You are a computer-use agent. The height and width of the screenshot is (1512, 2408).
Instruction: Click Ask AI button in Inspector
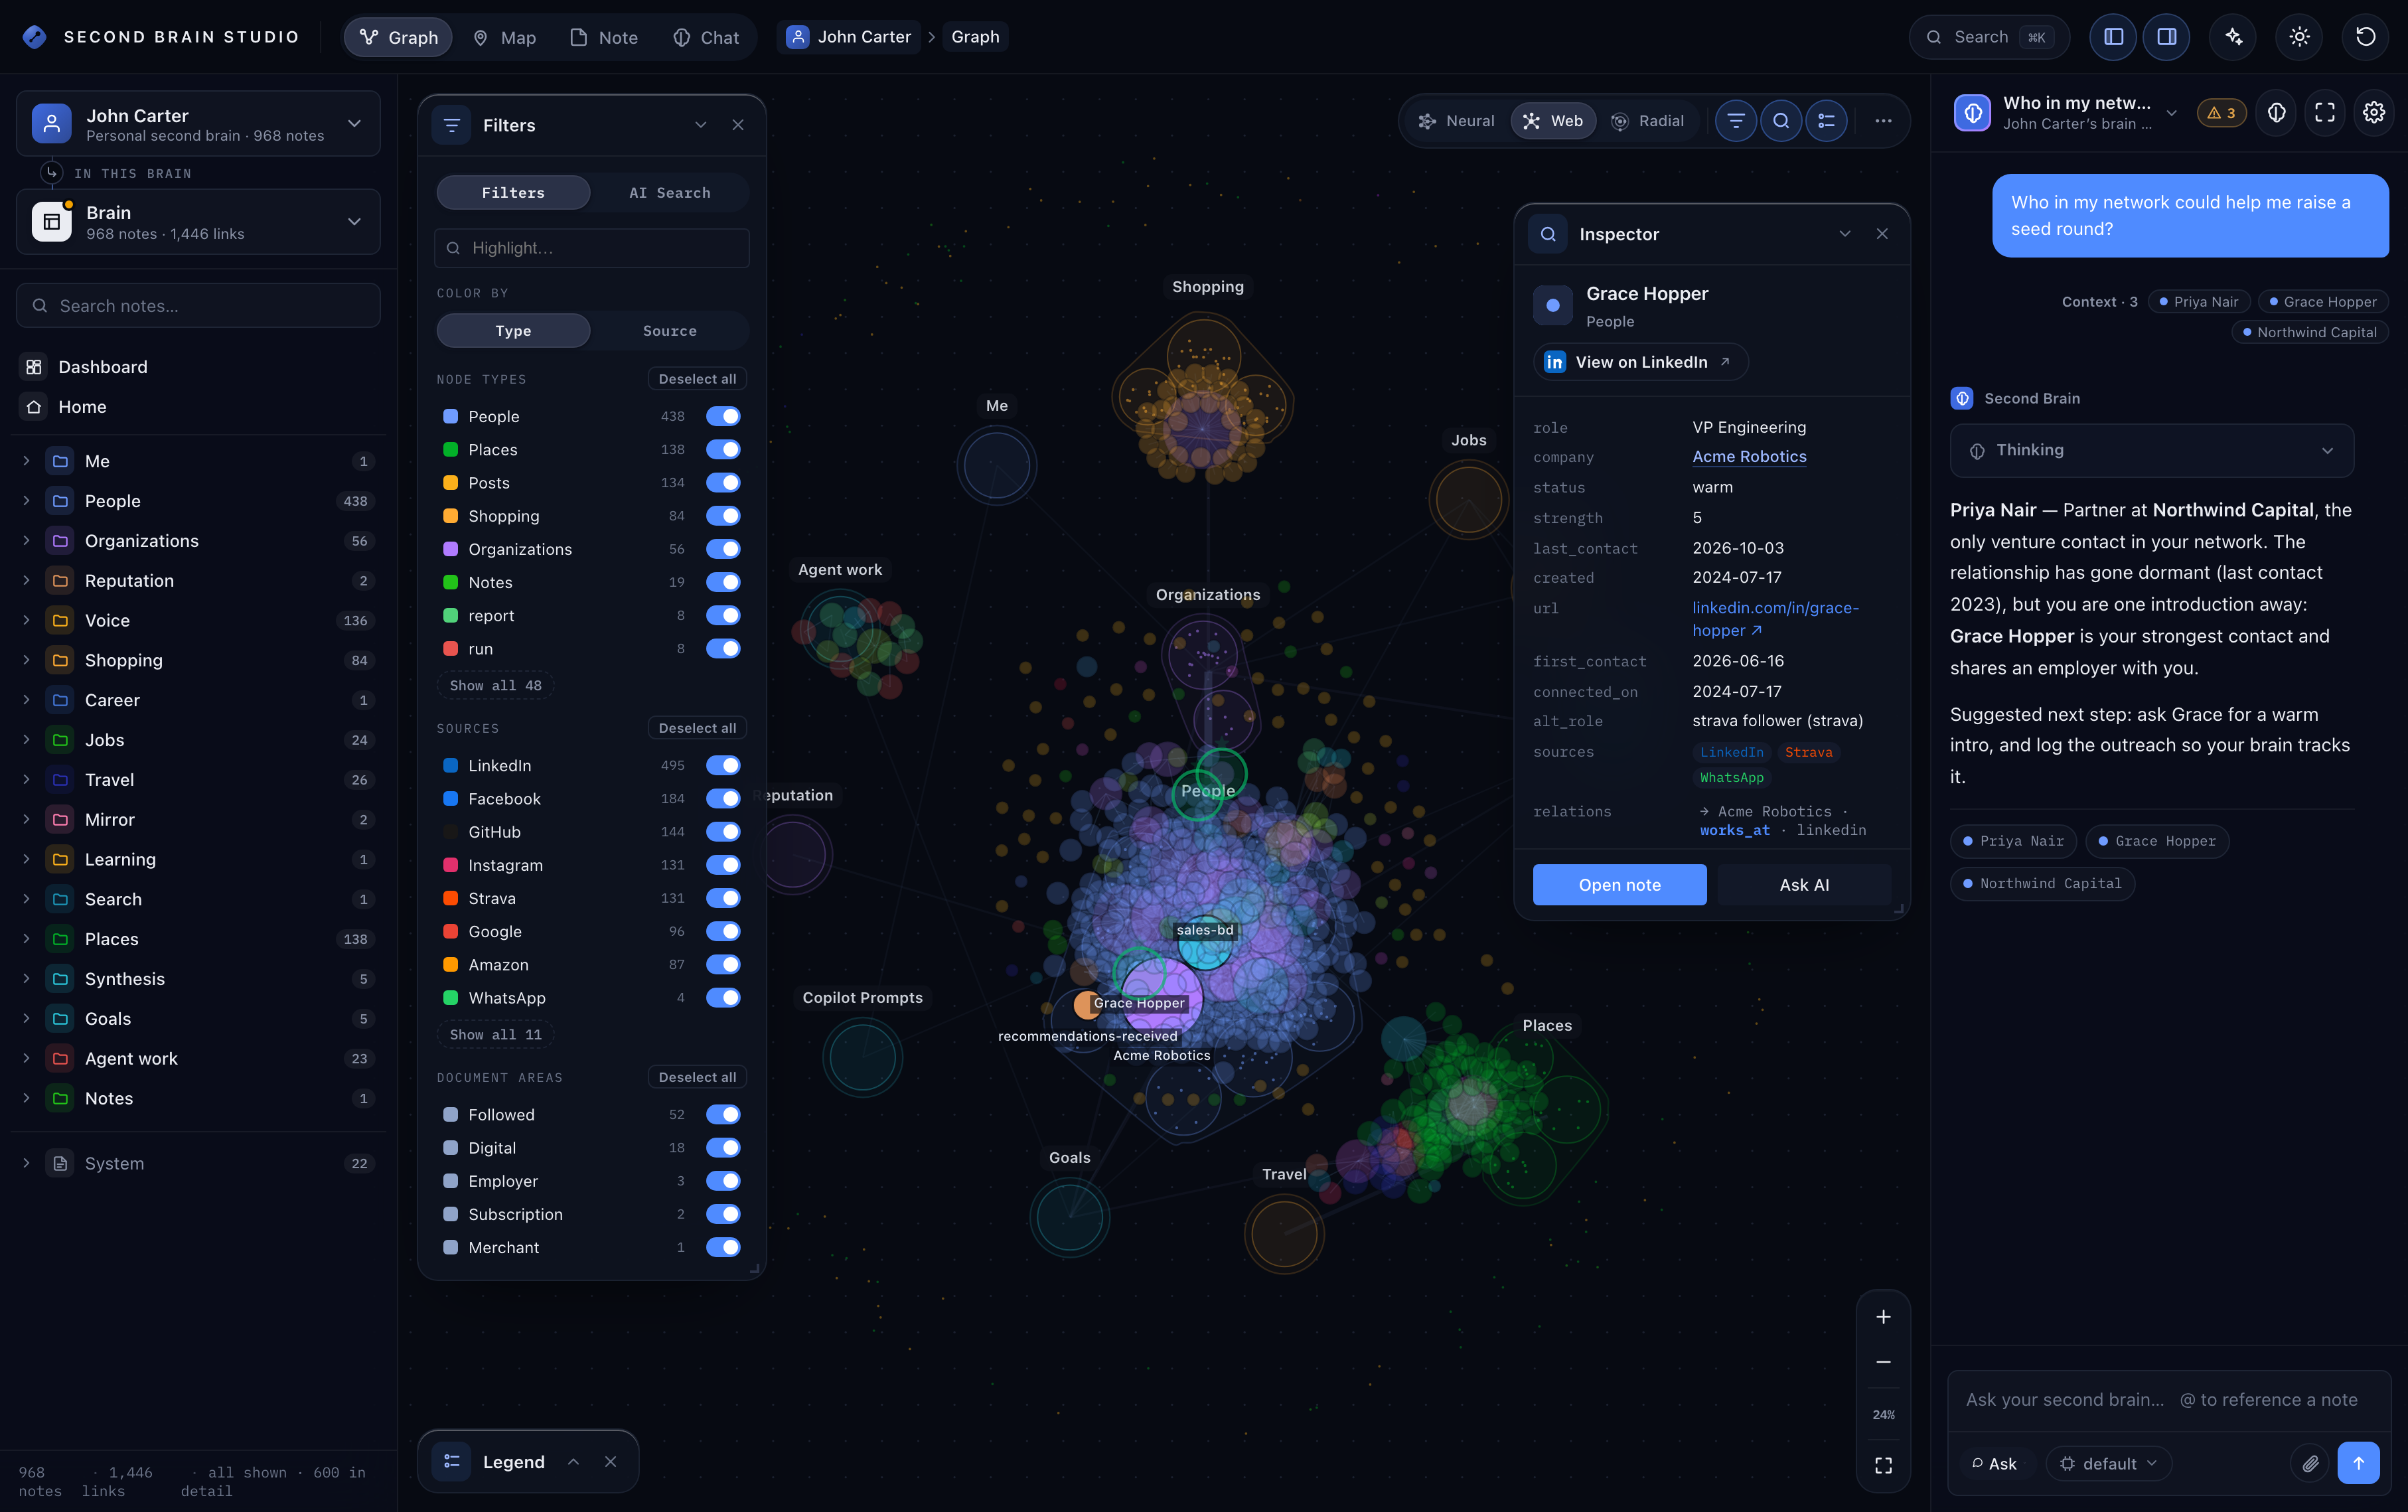pyautogui.click(x=1804, y=885)
